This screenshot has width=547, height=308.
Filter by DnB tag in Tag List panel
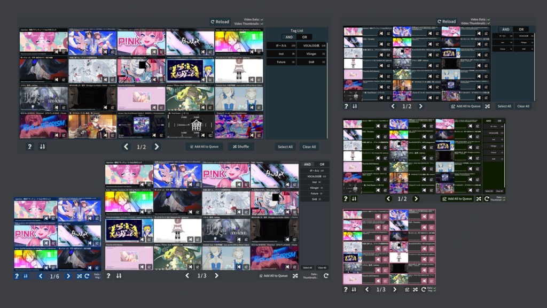click(311, 62)
